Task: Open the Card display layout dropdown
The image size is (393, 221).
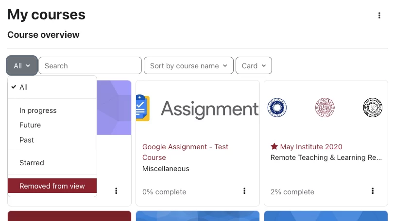Action: click(254, 66)
